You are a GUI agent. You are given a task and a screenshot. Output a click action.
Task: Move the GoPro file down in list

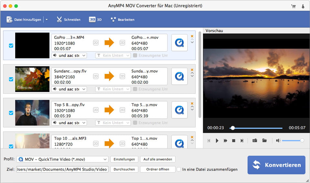click(x=192, y=42)
